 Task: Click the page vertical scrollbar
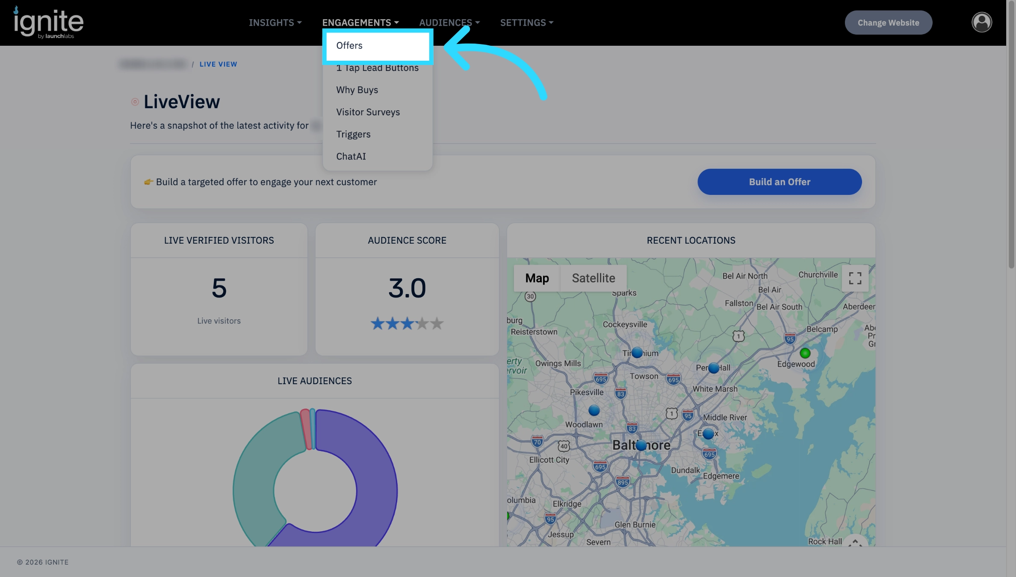click(1011, 137)
